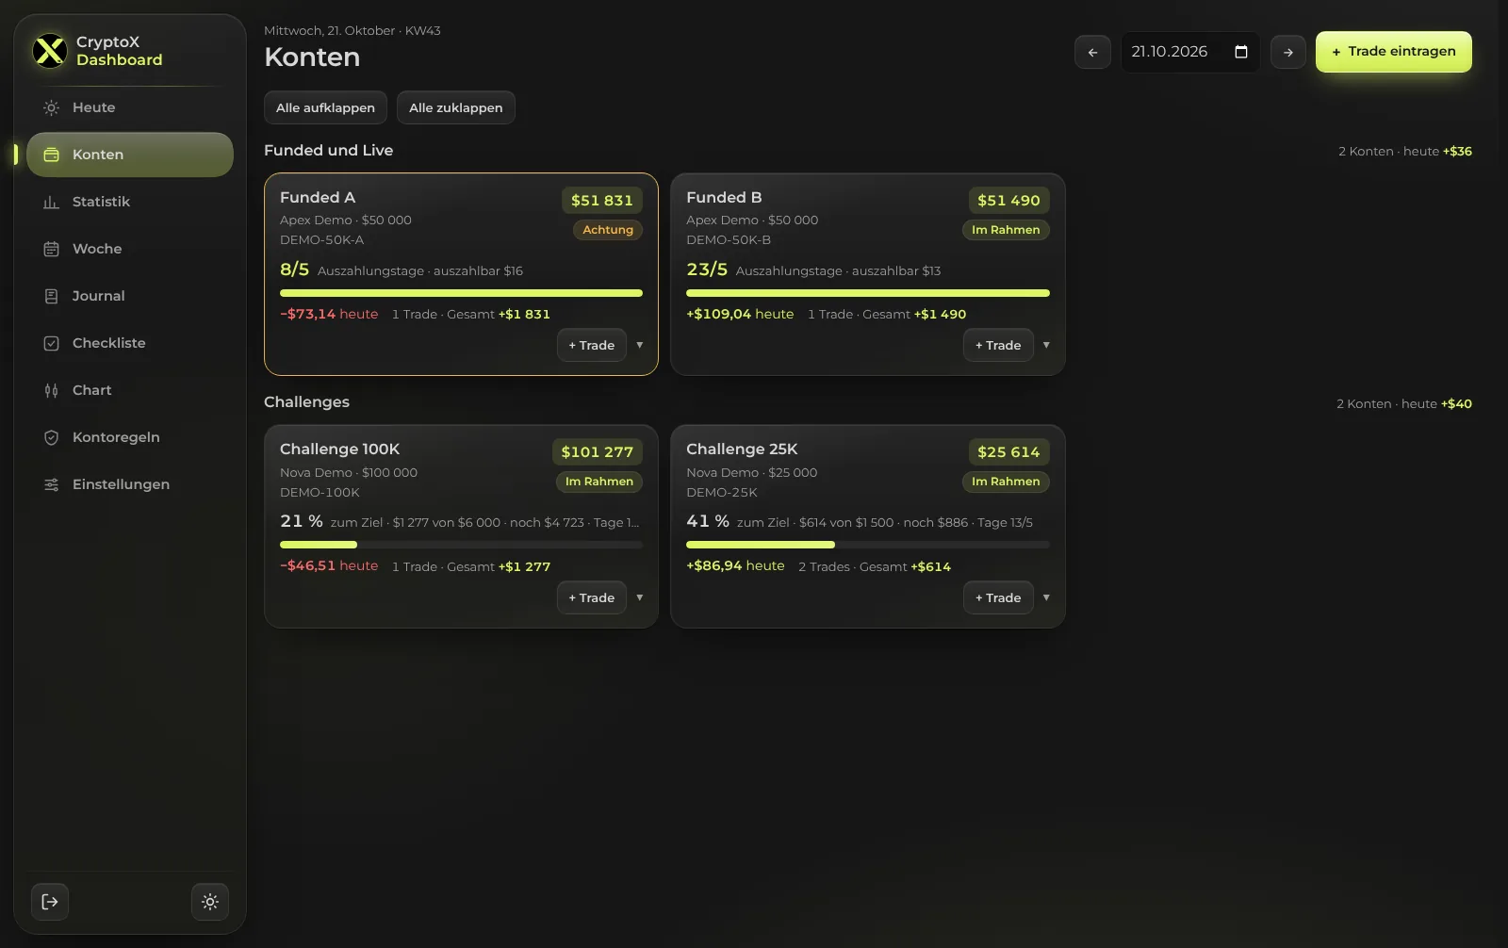Click the notebook icon beside Journal
The image size is (1508, 948).
click(x=52, y=296)
